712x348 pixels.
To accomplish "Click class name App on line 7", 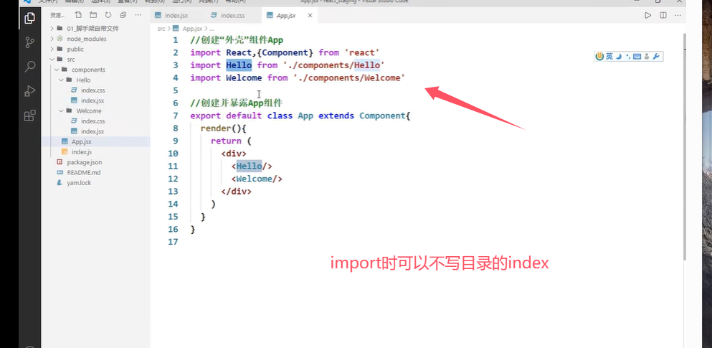I will pyautogui.click(x=305, y=116).
